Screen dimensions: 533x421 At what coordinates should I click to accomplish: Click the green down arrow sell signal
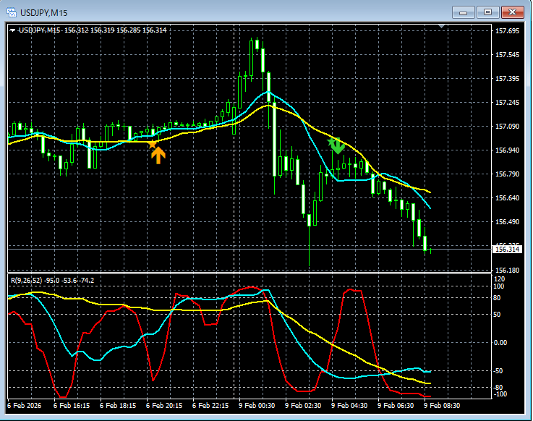[x=338, y=146]
